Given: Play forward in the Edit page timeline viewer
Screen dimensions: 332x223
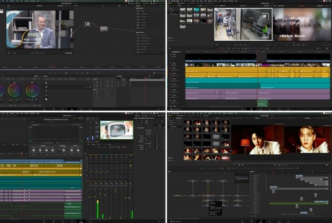Looking at the screenshot, I should (x=301, y=45).
